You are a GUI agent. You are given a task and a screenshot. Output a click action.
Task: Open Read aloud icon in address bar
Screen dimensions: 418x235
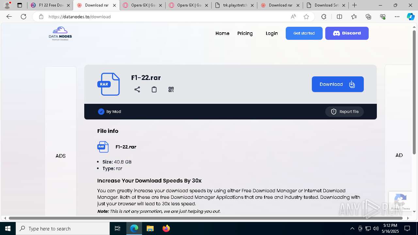pyautogui.click(x=293, y=17)
